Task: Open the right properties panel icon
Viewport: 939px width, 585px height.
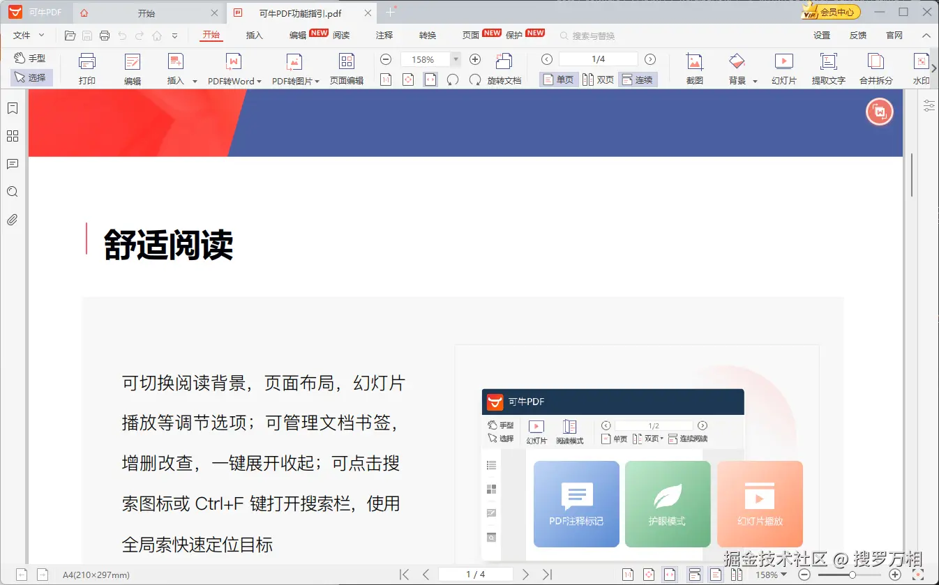Action: (x=929, y=105)
